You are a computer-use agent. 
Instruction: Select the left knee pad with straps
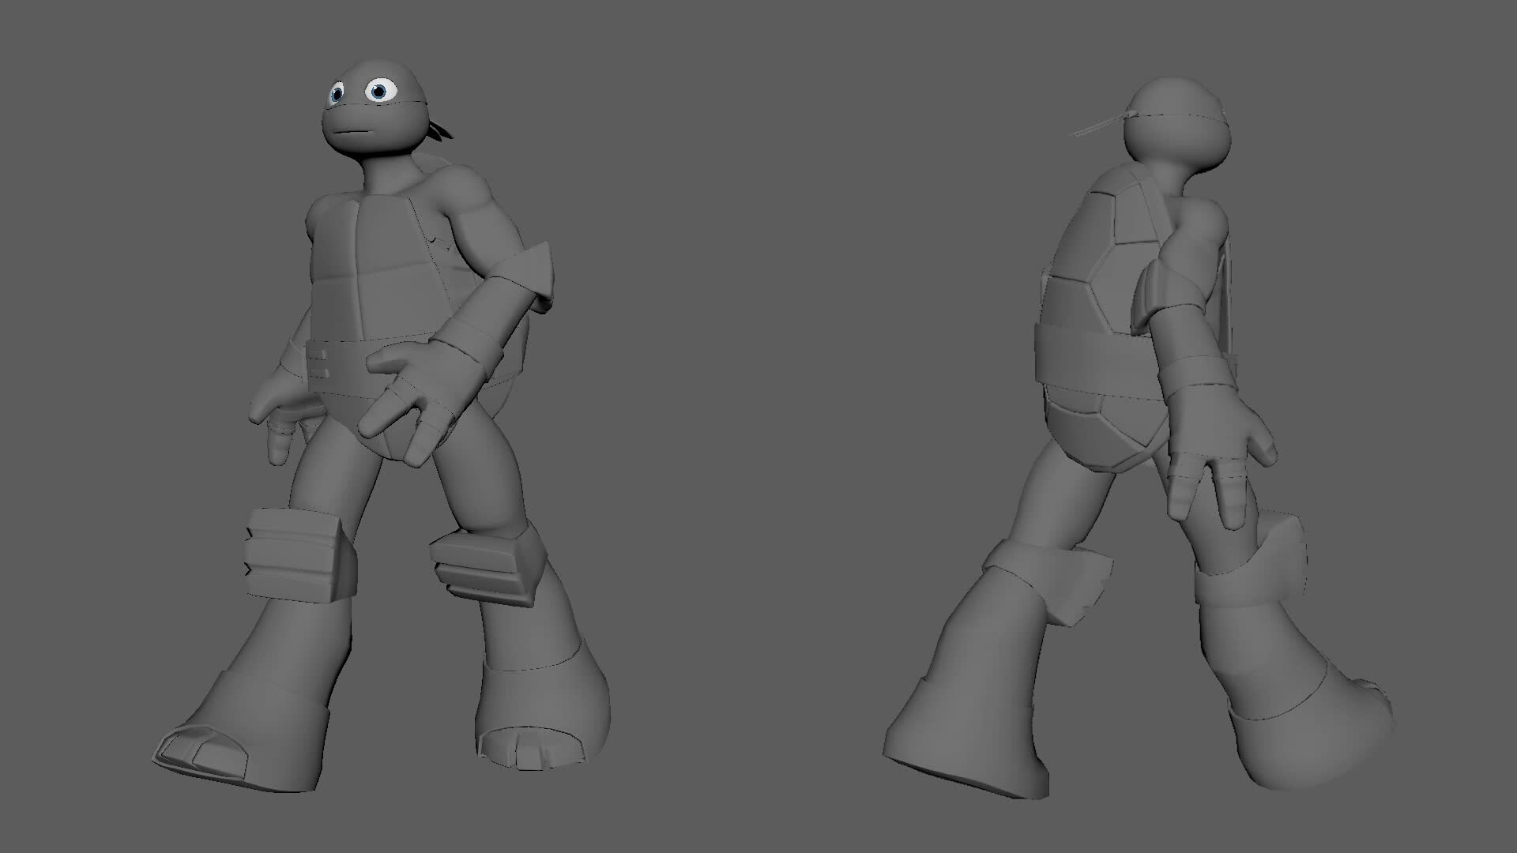(292, 553)
